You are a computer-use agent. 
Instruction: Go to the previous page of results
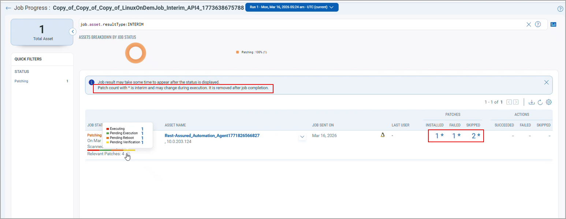coord(509,102)
